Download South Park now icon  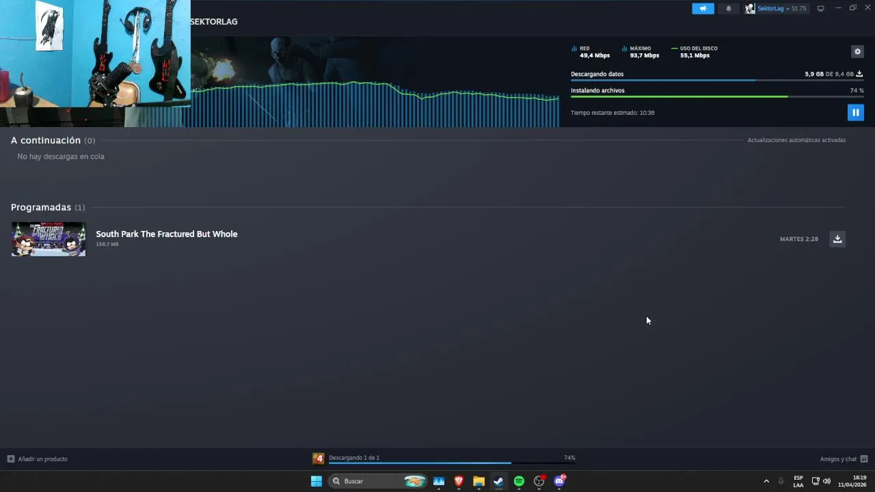point(837,238)
